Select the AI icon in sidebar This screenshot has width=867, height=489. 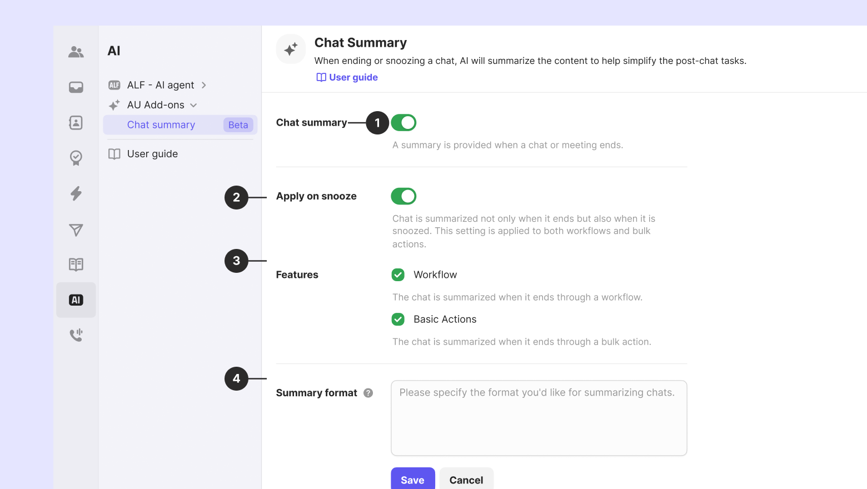[x=76, y=300]
